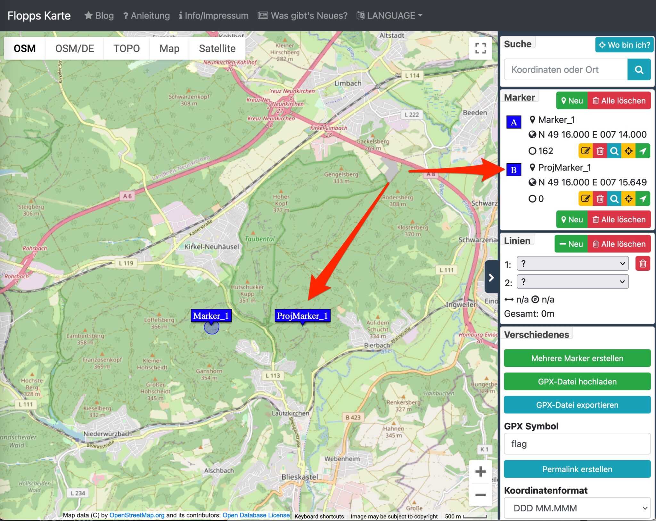
Task: Collapse the sidebar with the chevron toggle
Action: 491,277
